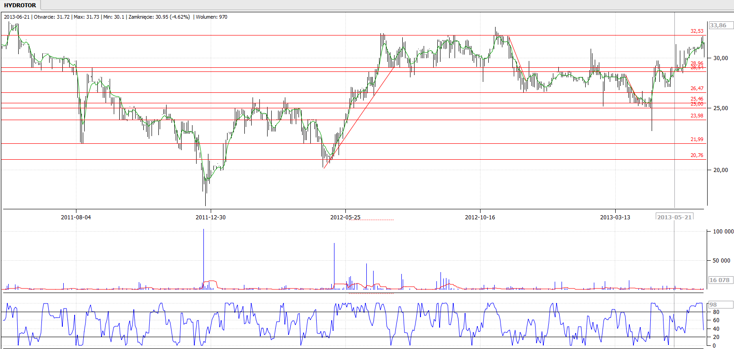The height and width of the screenshot is (349, 734).
Task: Click the Min: 30.1 value
Action: click(x=114, y=17)
